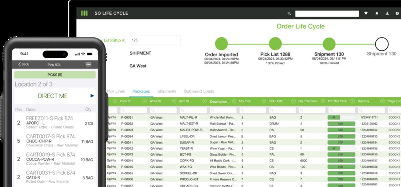The height and width of the screenshot is (187, 401).
Task: Click the Pick List 1288 stage circle
Action: [x=275, y=44]
